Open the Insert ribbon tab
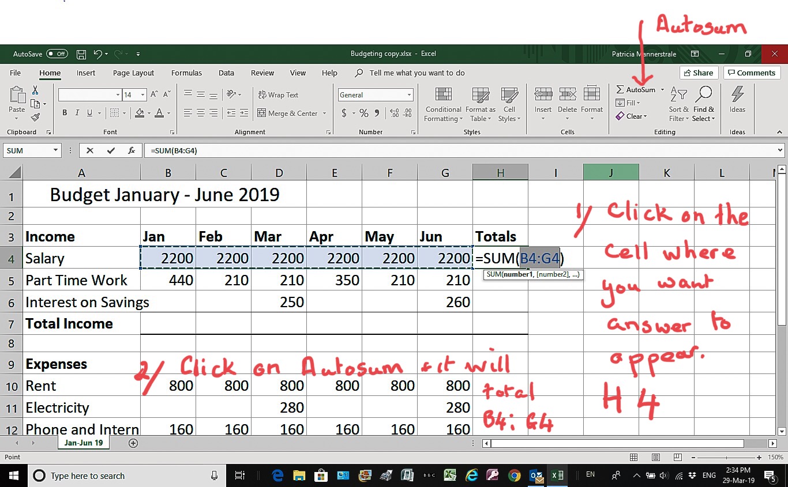Screen dimensions: 788x487 (86, 73)
